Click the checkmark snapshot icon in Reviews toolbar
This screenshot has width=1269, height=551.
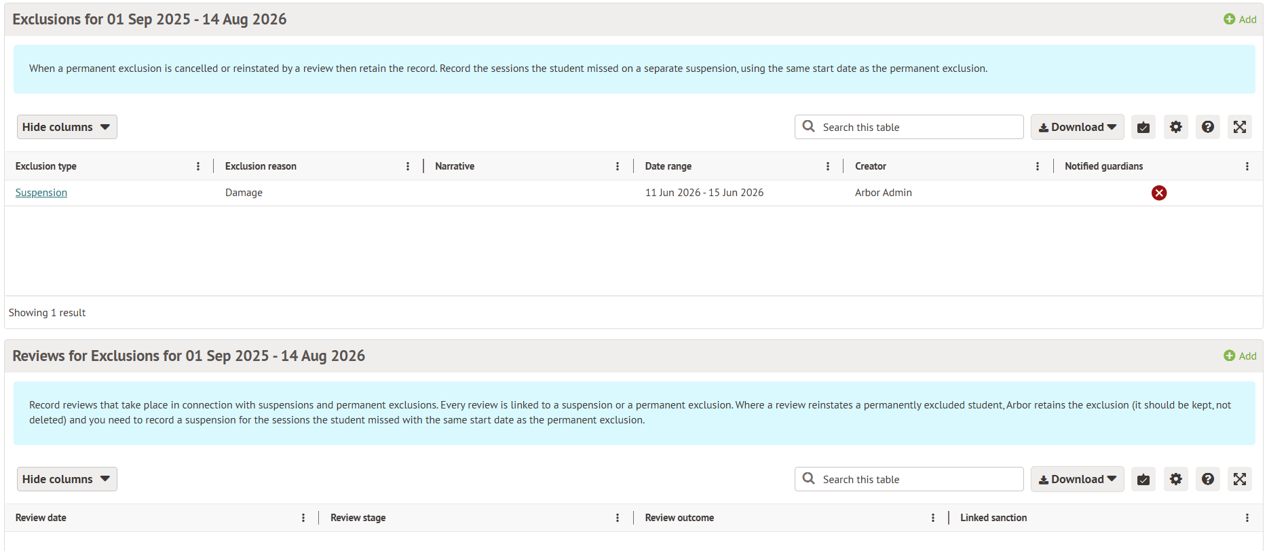coord(1143,479)
